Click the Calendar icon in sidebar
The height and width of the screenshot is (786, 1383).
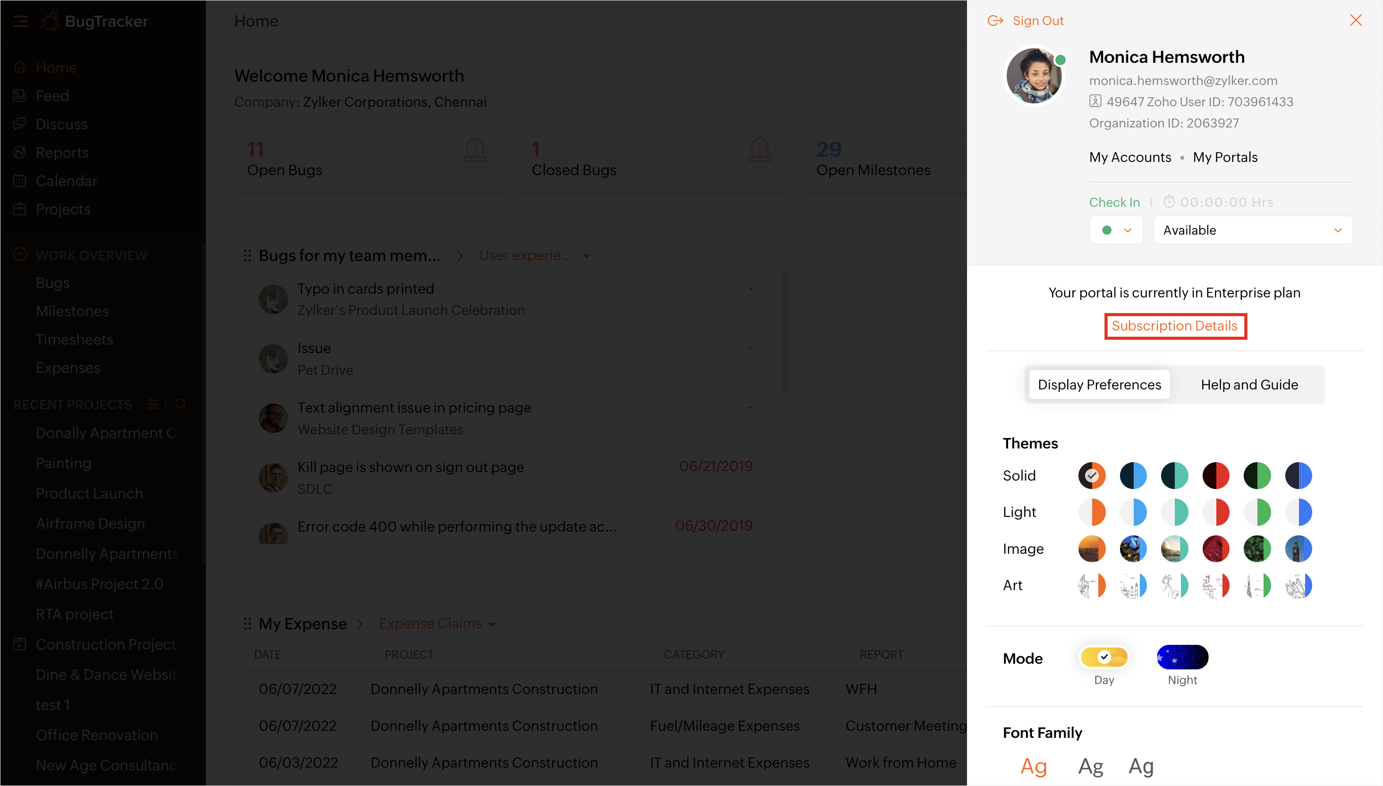click(x=19, y=181)
